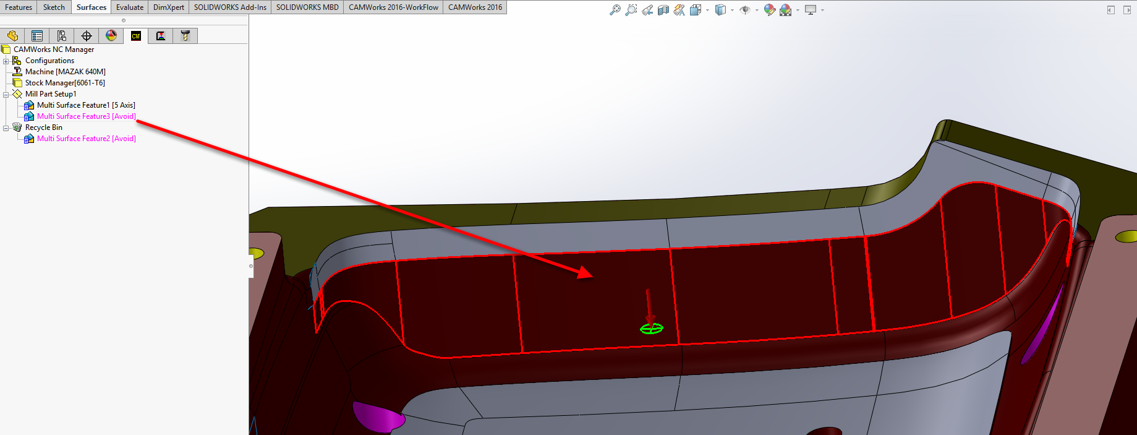Viewport: 1137px width, 435px height.
Task: Open the DimXpertManager crosshair tab
Action: [x=87, y=36]
